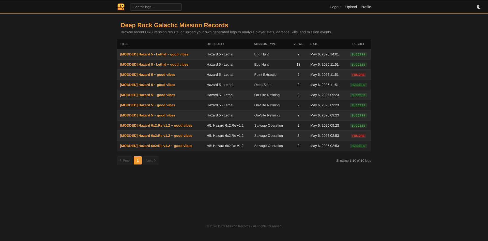Open the failed Salvage Operation log with 8 views
The height and width of the screenshot is (241, 488).
coord(156,135)
